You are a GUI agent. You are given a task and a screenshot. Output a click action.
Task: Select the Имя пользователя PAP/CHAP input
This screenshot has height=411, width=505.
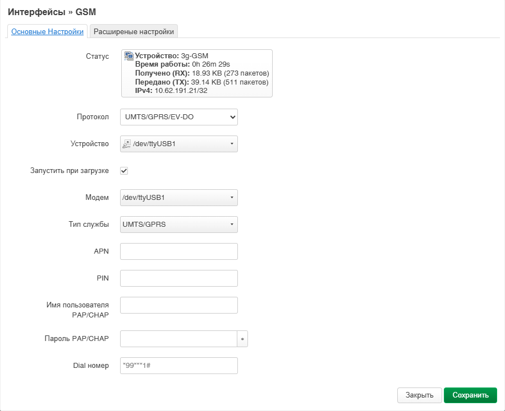179,305
